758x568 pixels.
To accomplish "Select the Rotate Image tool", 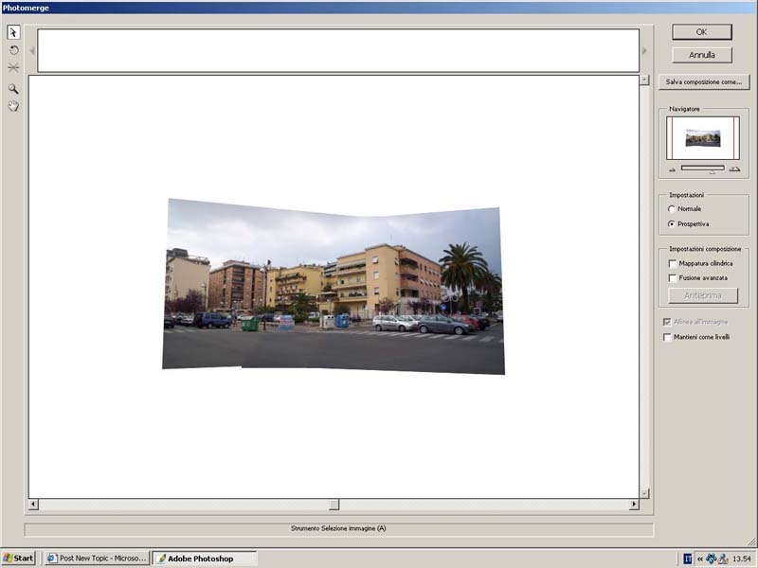I will [13, 50].
